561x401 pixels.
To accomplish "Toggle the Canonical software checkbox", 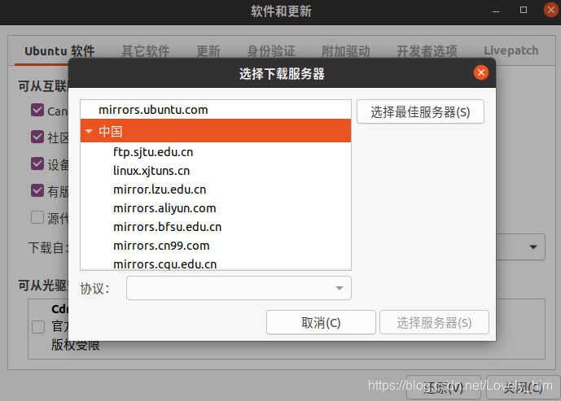I will (x=37, y=110).
